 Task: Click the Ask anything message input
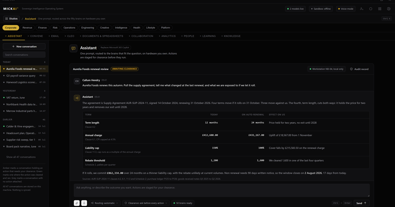[222, 190]
